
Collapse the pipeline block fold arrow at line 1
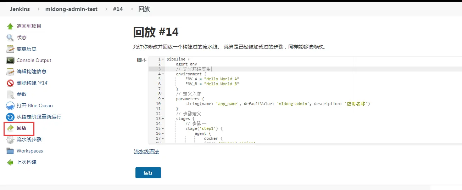coord(163,59)
